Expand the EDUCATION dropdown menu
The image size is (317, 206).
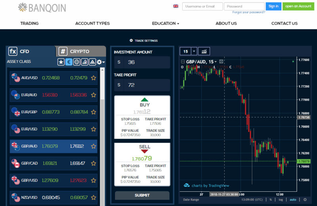(166, 23)
